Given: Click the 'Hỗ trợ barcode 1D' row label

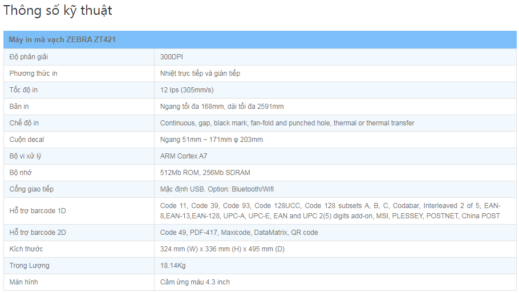Looking at the screenshot, I should point(38,211).
